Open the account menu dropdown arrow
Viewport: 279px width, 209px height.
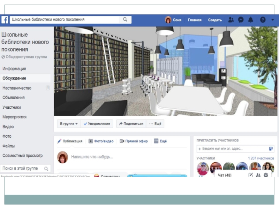[272, 20]
